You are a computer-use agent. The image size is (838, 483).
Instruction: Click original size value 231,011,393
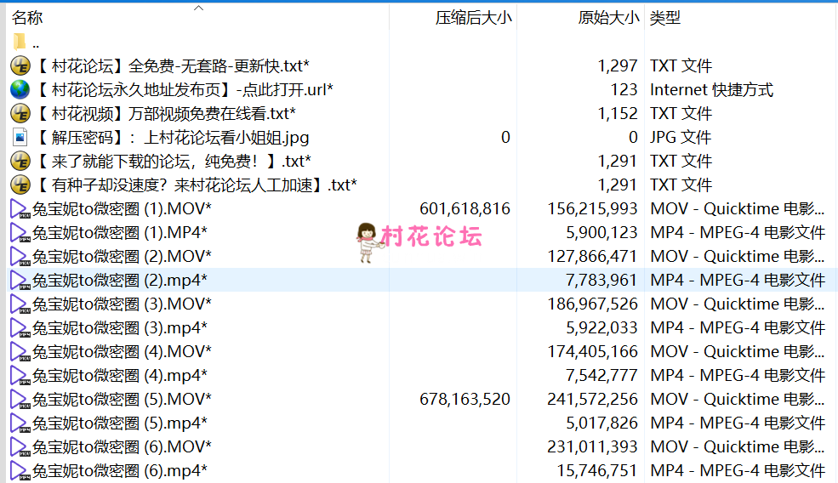click(593, 446)
